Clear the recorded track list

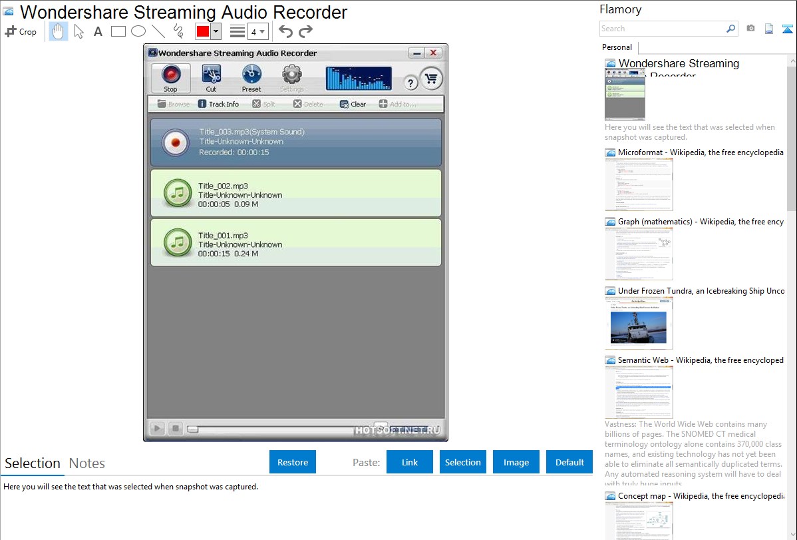click(x=353, y=104)
